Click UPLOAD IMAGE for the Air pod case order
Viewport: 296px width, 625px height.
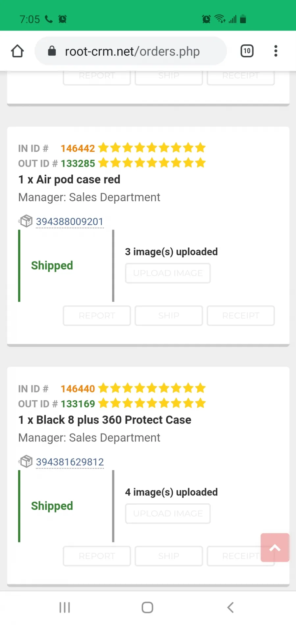coord(168,273)
